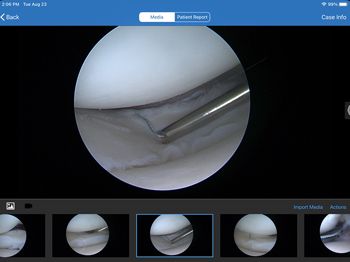Go back using the Back button
Image resolution: width=350 pixels, height=262 pixels.
pyautogui.click(x=10, y=17)
